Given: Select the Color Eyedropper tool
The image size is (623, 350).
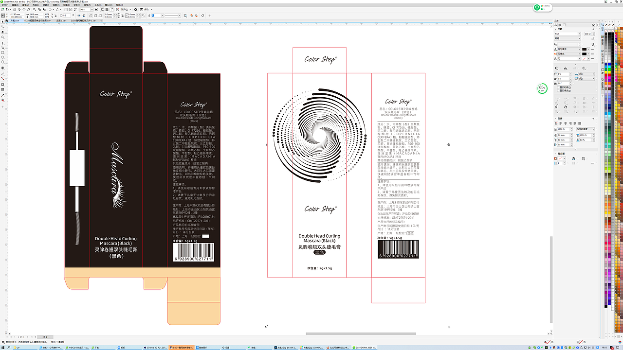Looking at the screenshot, I should click(x=2, y=95).
